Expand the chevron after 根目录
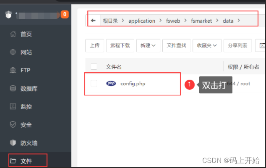 coord(123,21)
